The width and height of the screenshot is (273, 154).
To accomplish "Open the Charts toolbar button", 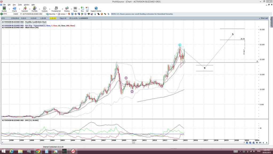I will pos(14,9).
